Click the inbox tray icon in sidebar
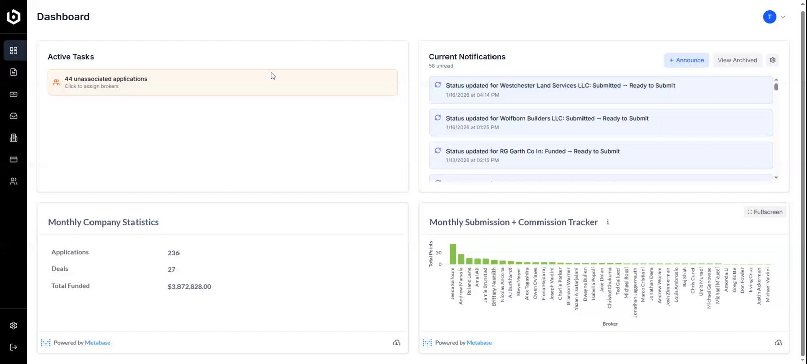 [14, 116]
